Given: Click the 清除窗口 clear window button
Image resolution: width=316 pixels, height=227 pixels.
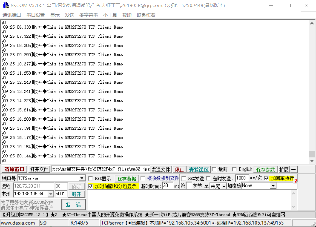Looking at the screenshot, I should click(x=14, y=169).
